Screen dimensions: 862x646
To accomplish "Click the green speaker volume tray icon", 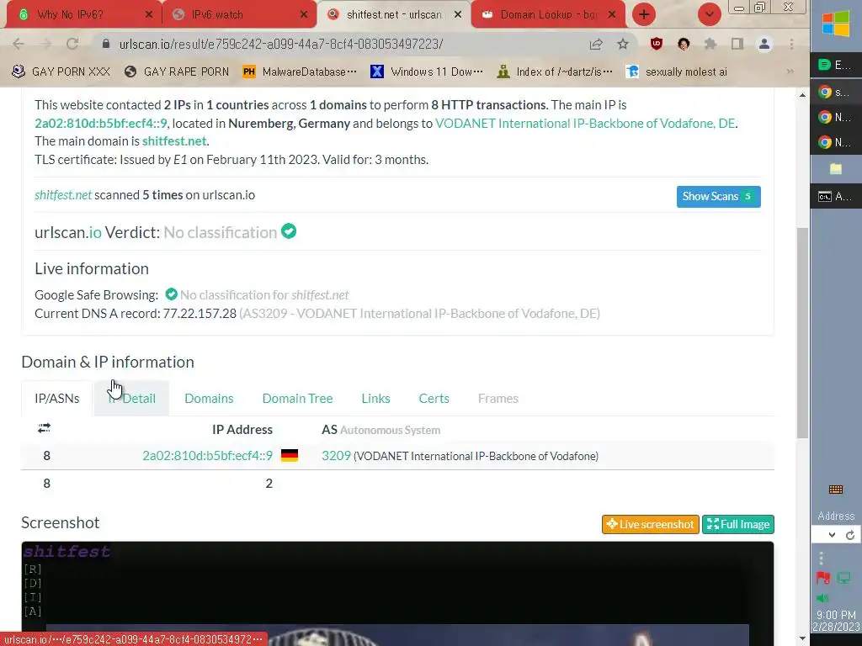I will 822,598.
